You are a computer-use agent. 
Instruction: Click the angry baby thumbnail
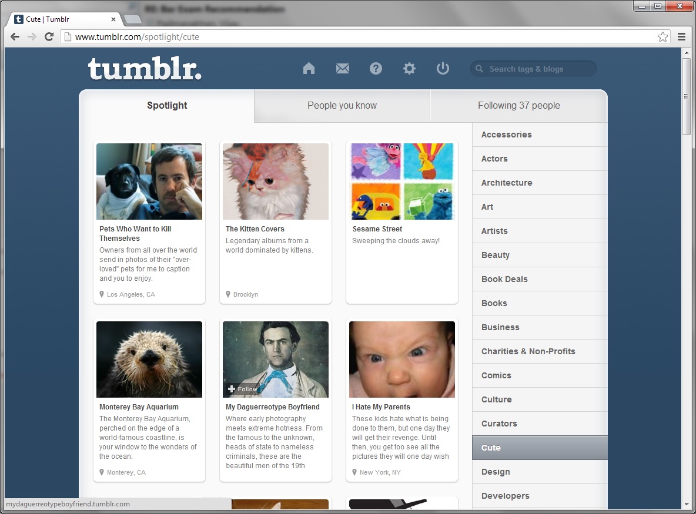pos(402,360)
